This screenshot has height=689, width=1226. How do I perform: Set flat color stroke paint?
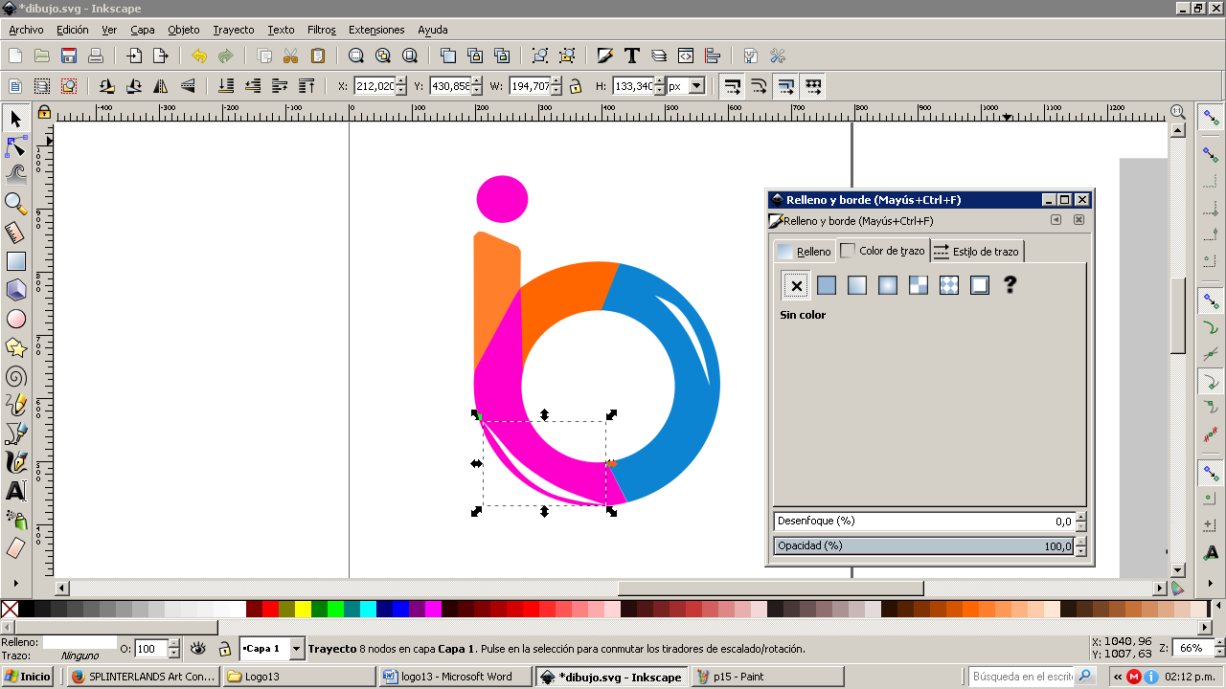tap(827, 285)
